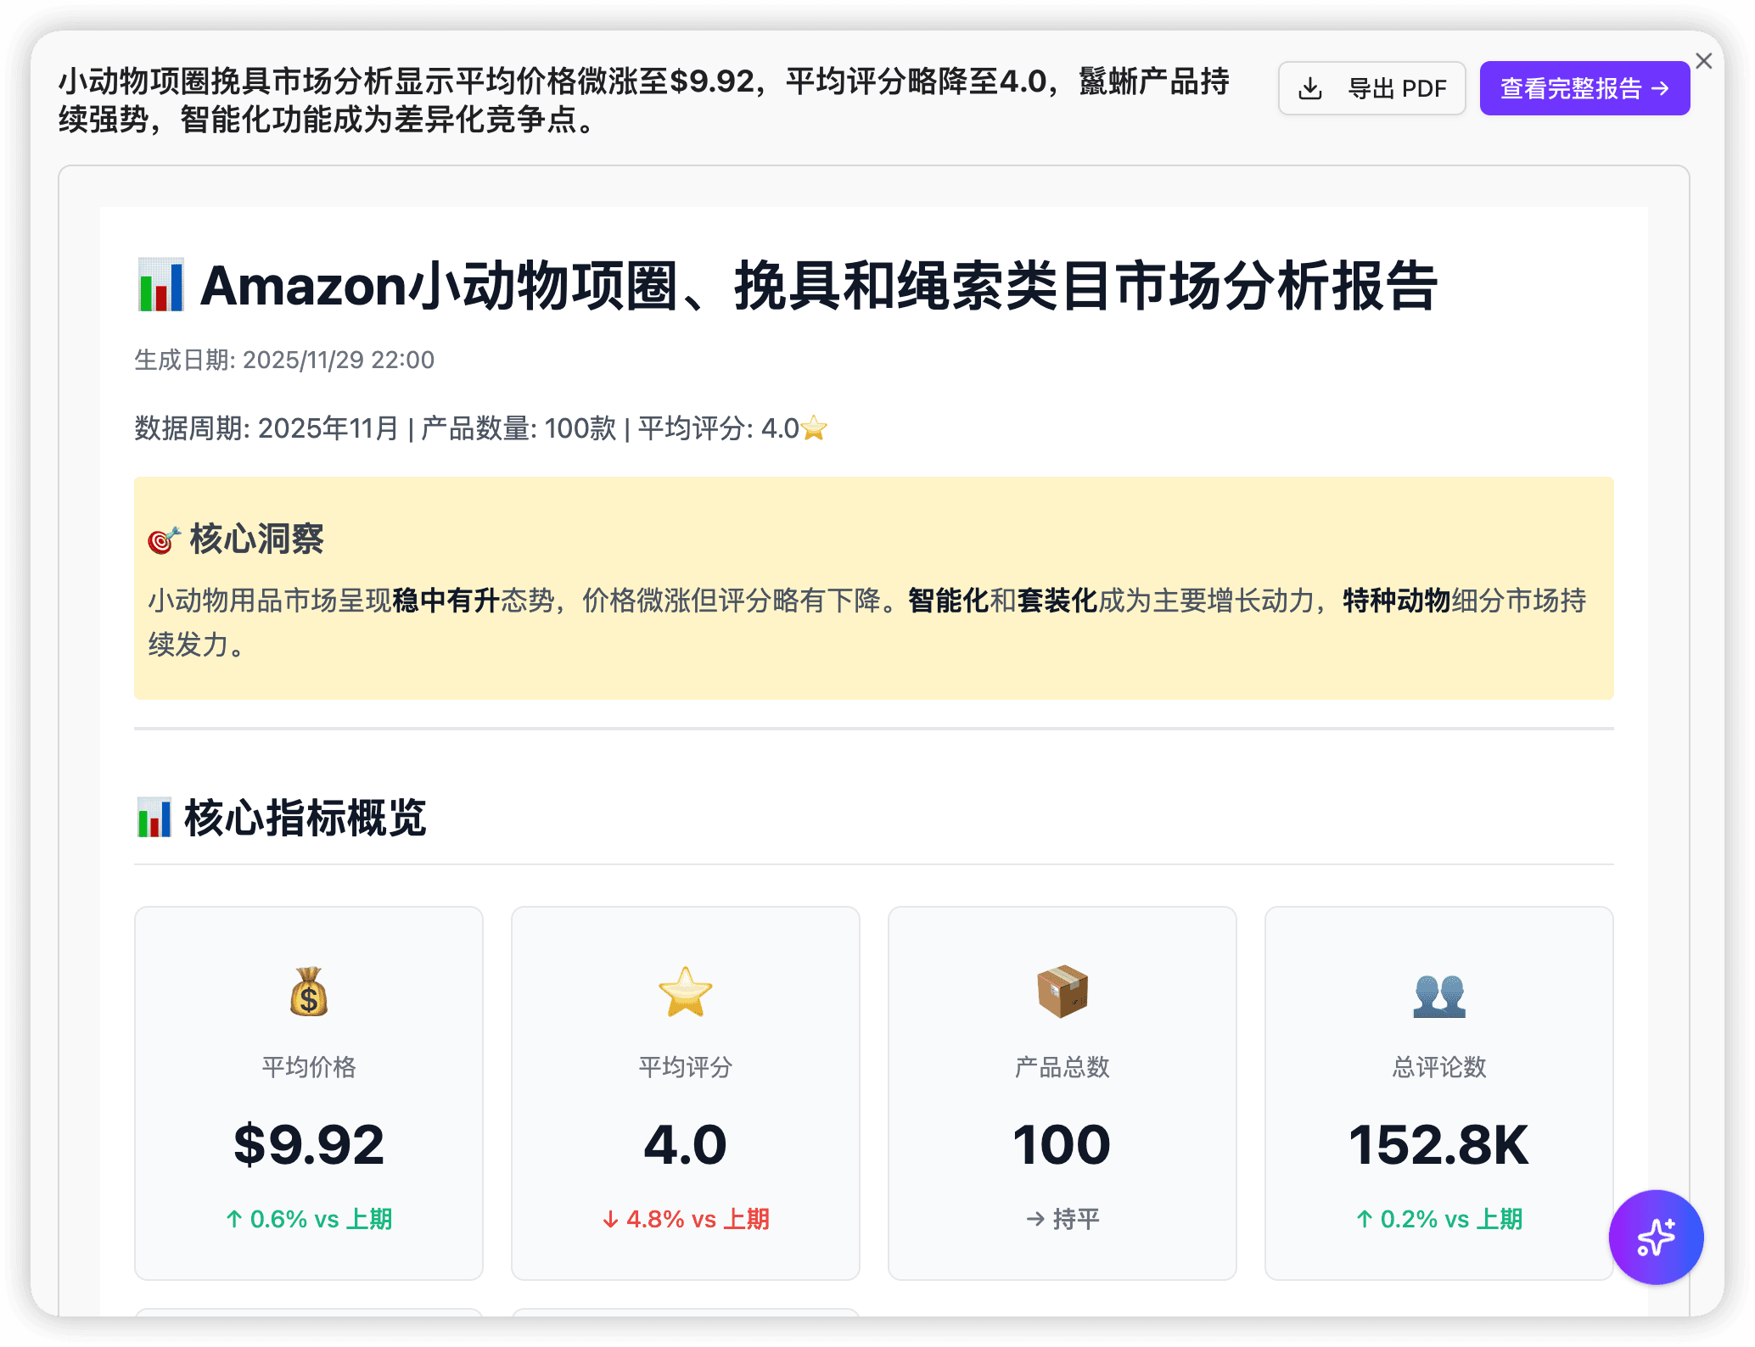Open the full report via 查看完整报告
1755x1347 pixels.
1584,87
